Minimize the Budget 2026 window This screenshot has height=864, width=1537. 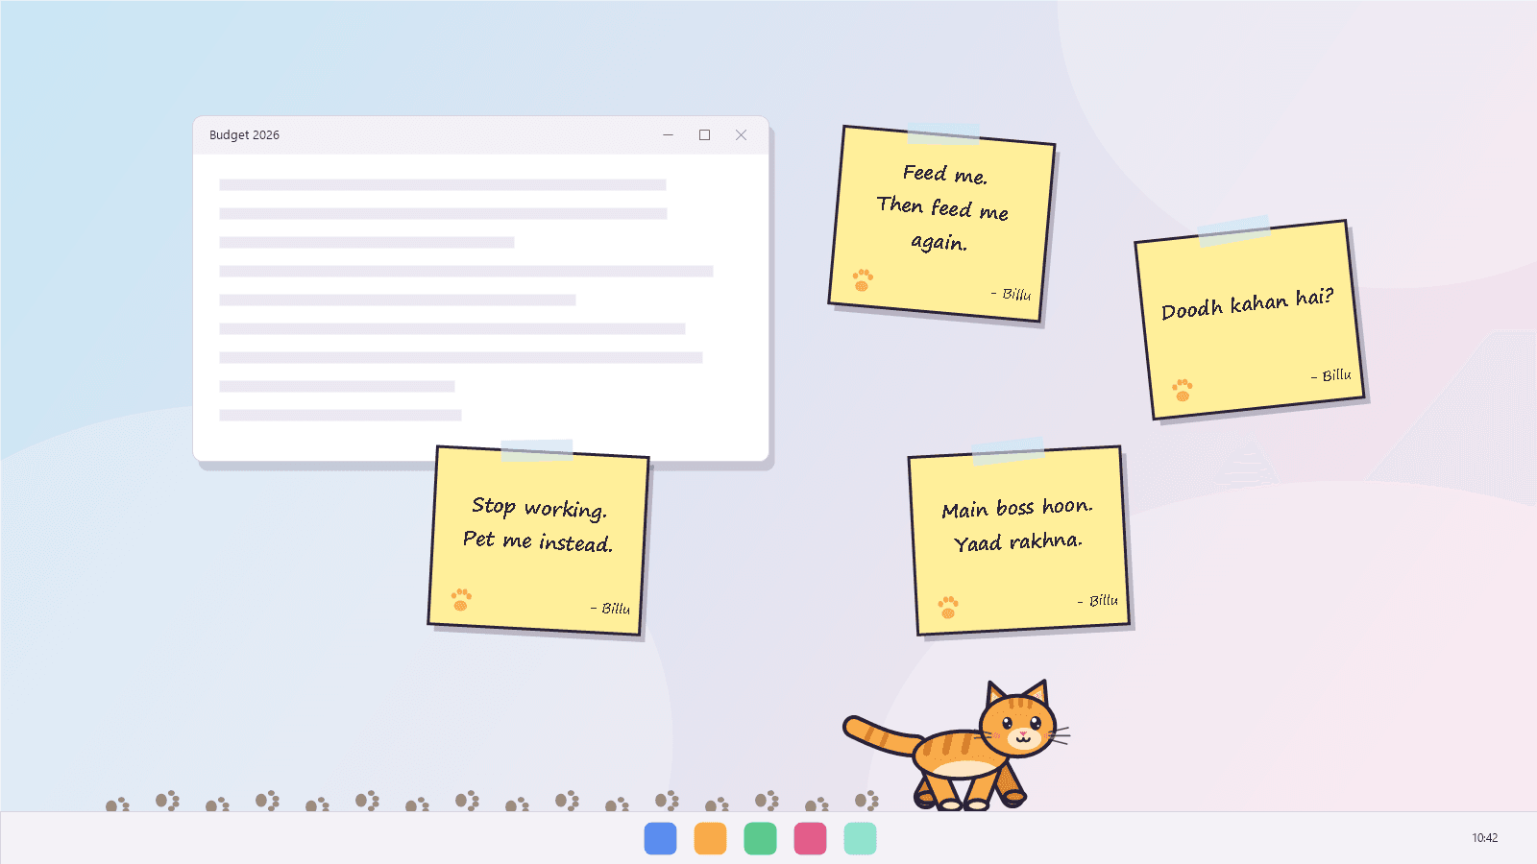point(668,135)
